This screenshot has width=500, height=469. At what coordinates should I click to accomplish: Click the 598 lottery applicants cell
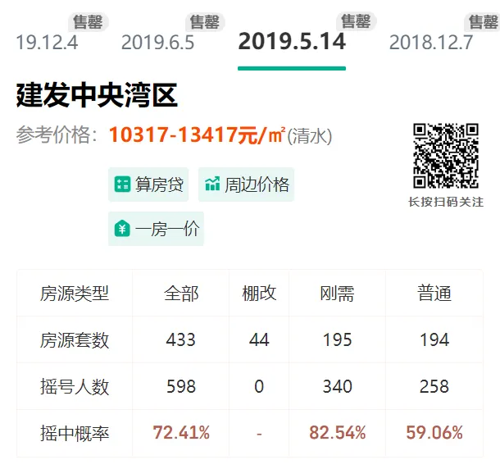point(181,386)
